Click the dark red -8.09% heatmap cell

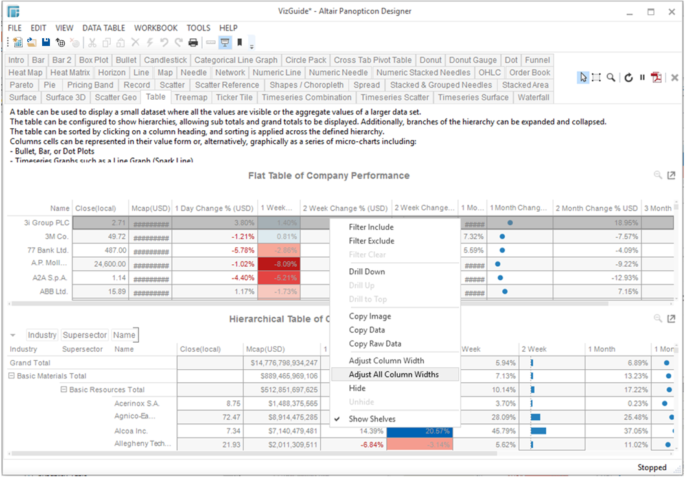(280, 264)
